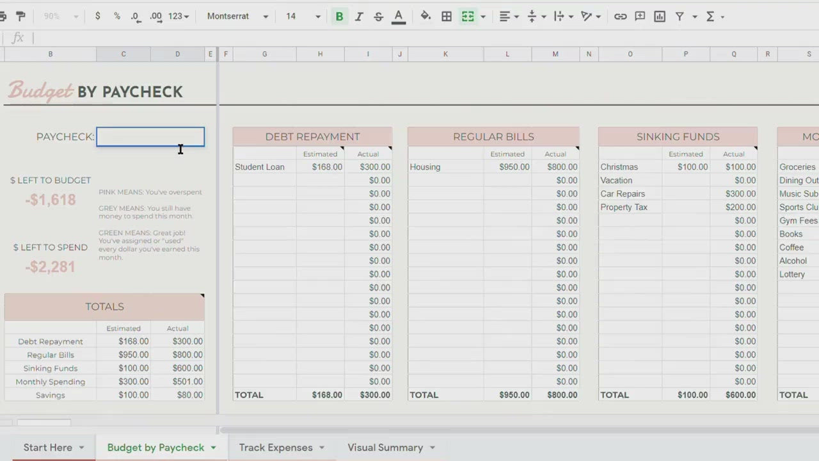
Task: Open the fill color bucket
Action: pyautogui.click(x=425, y=16)
